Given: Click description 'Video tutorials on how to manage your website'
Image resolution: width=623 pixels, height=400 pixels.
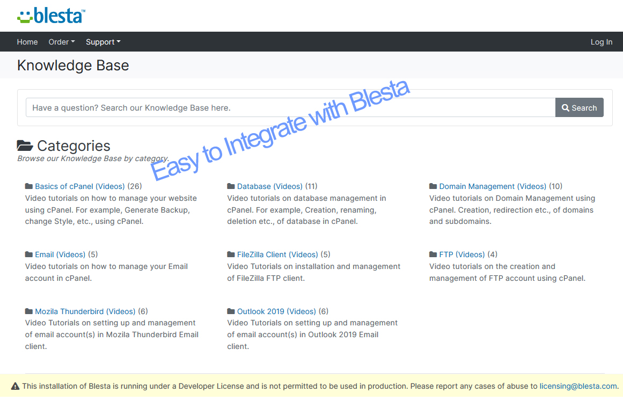Looking at the screenshot, I should click(x=111, y=198).
